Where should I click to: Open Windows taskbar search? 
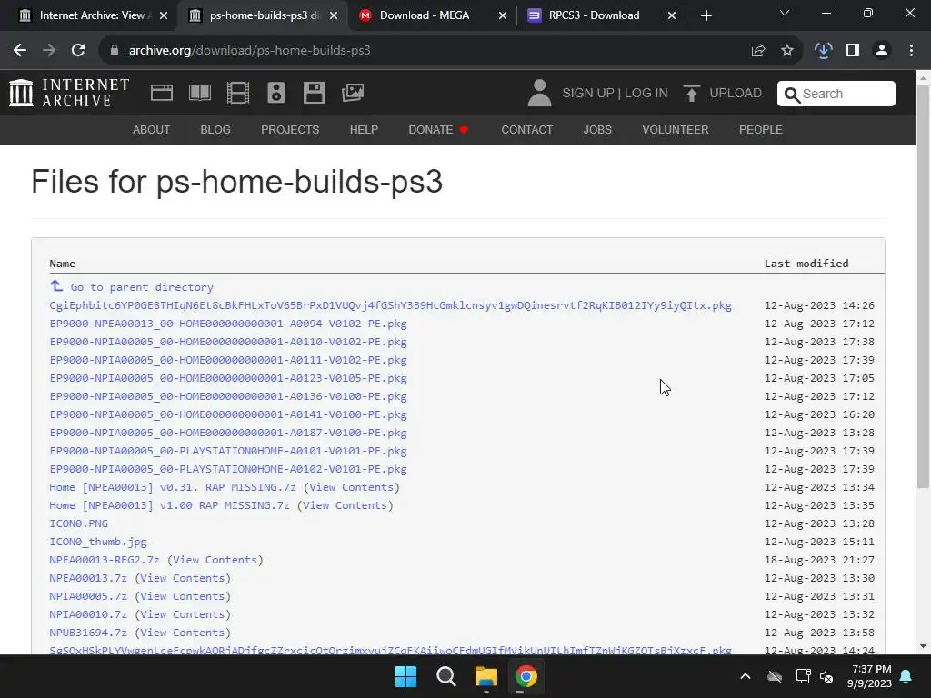coord(445,676)
